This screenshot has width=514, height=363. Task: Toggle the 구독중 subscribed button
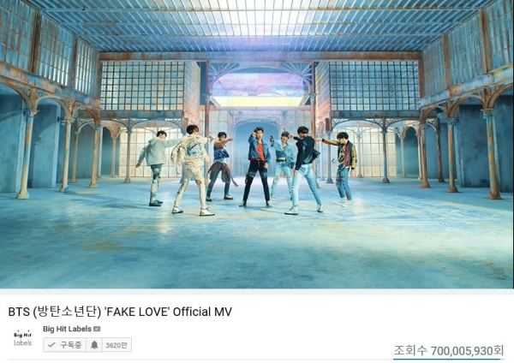click(x=64, y=345)
